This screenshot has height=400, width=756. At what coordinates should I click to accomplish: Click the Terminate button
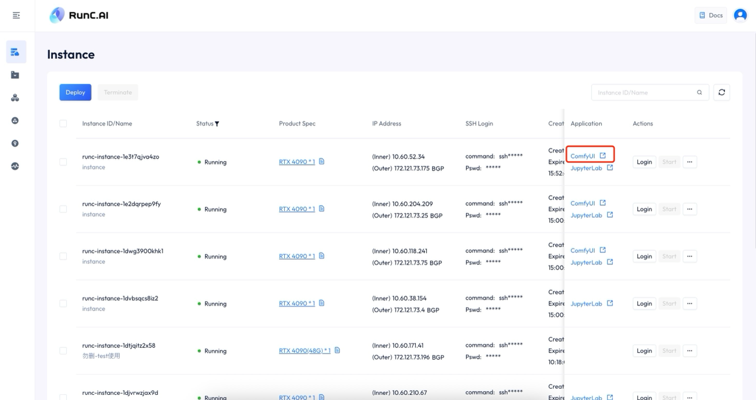click(118, 92)
